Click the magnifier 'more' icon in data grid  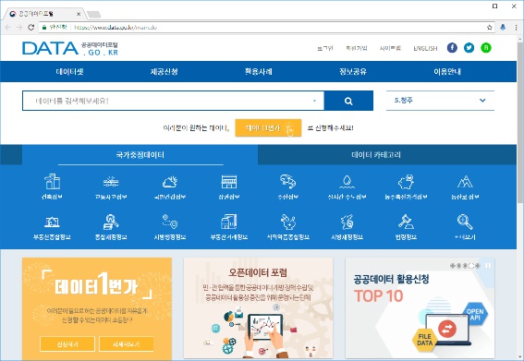click(x=465, y=222)
